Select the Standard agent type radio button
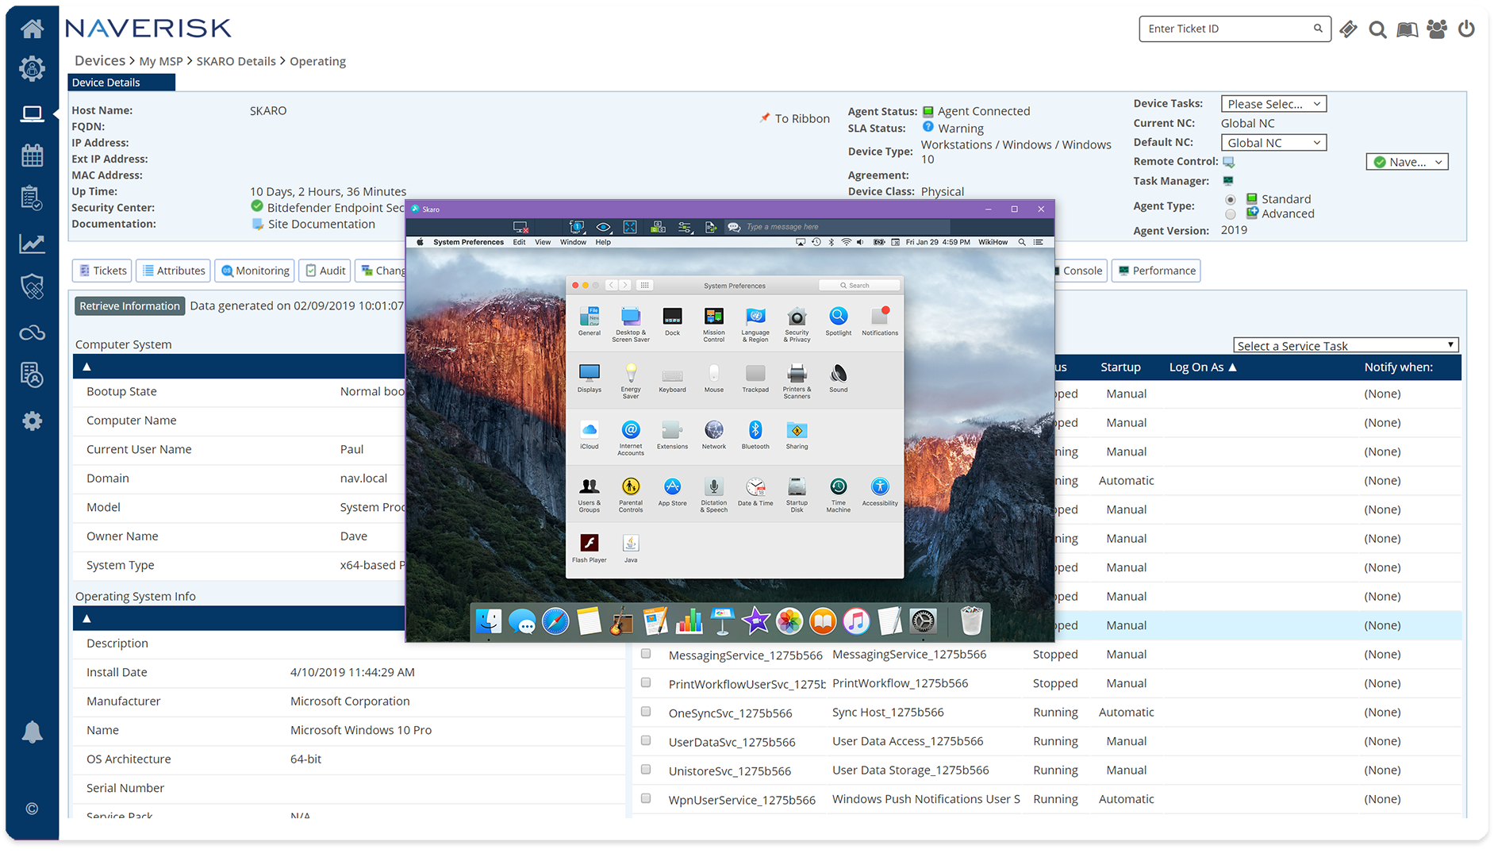The image size is (1494, 857). click(x=1230, y=200)
